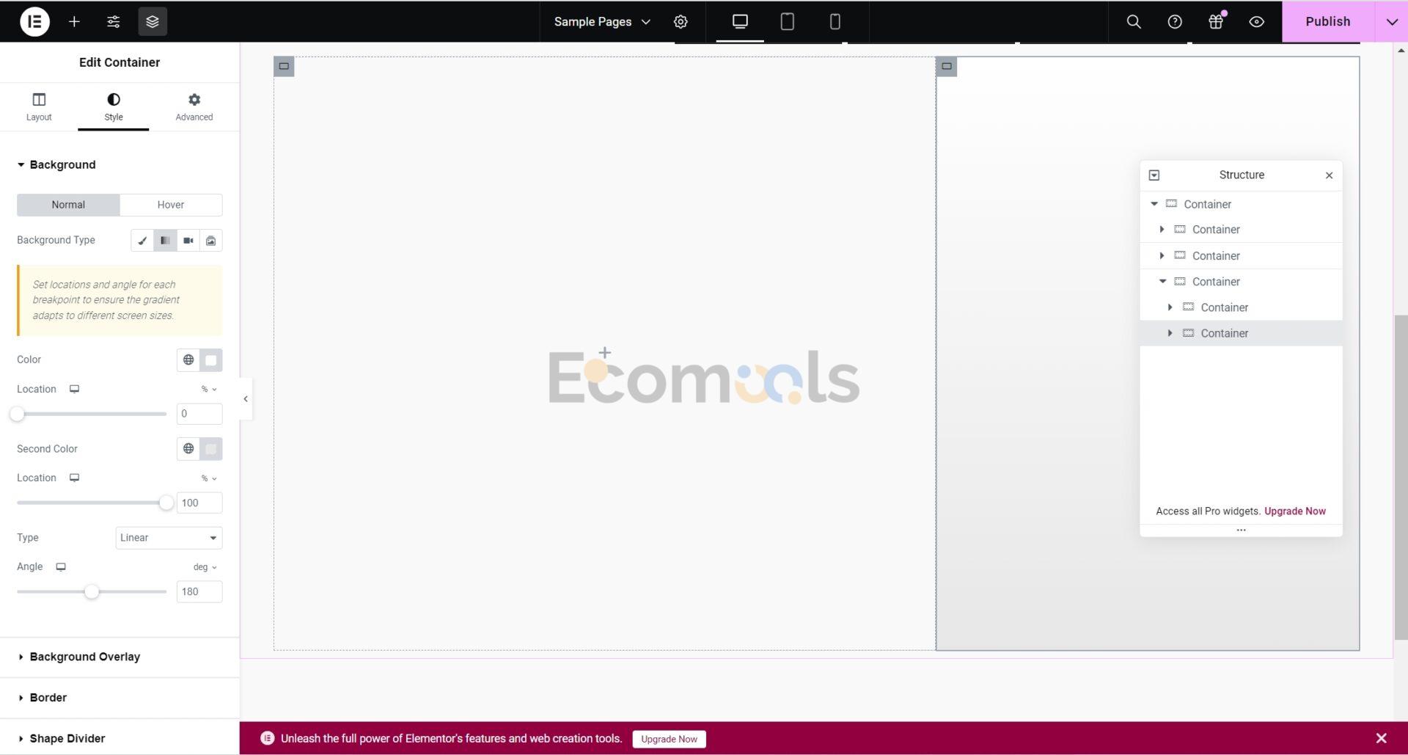
Task: Click right container edit handle on canvas
Action: click(x=947, y=66)
